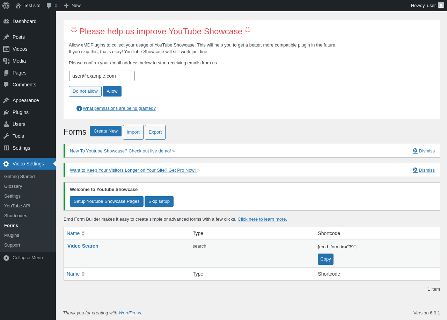
Task: Click the Import button
Action: [x=133, y=132]
